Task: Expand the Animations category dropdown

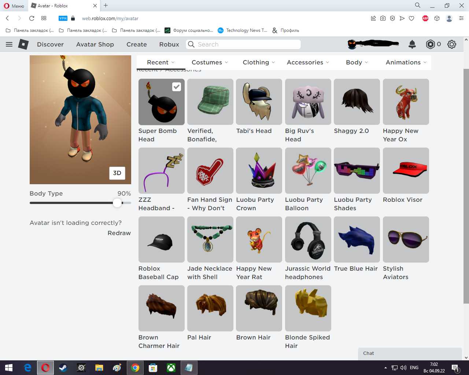Action: [x=406, y=62]
